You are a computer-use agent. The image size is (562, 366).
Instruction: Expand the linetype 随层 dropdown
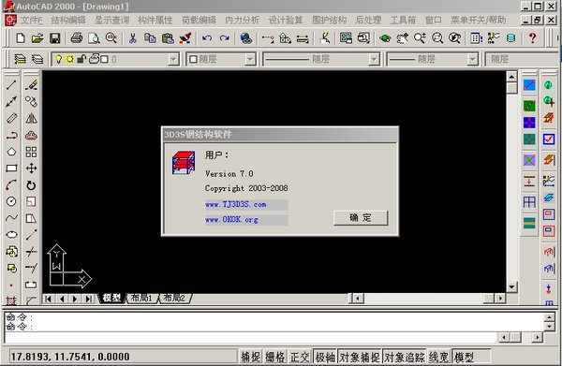pyautogui.click(x=374, y=59)
